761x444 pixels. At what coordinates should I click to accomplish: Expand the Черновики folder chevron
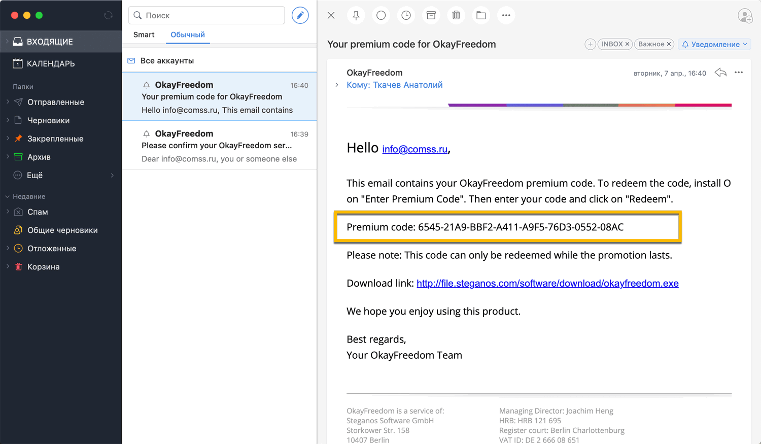7,120
